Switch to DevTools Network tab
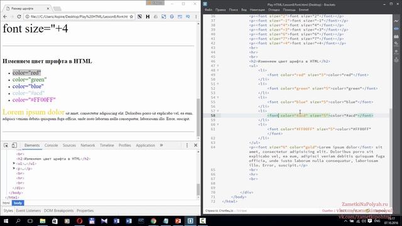The width and height of the screenshot is (402, 226). point(88,145)
